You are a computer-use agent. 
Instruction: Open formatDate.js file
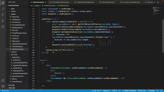point(17,82)
